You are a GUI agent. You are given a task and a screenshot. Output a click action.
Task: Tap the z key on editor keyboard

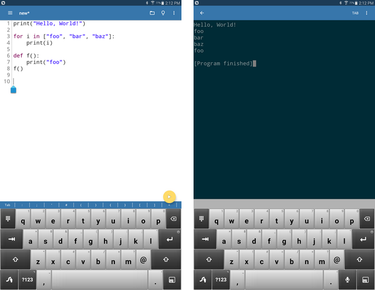click(x=38, y=259)
